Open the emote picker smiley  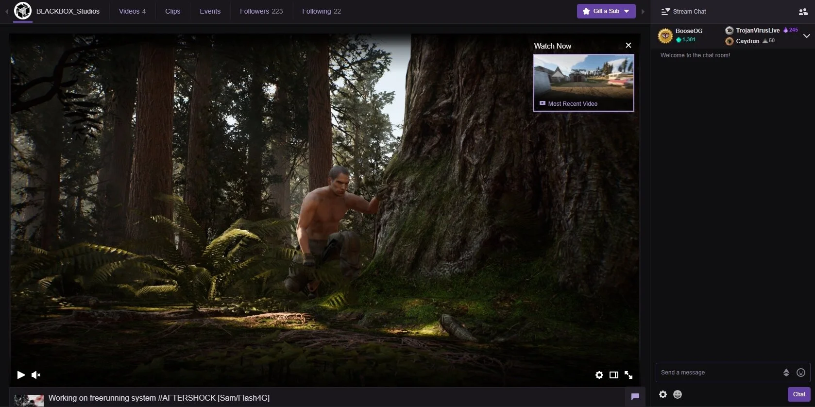coord(801,373)
